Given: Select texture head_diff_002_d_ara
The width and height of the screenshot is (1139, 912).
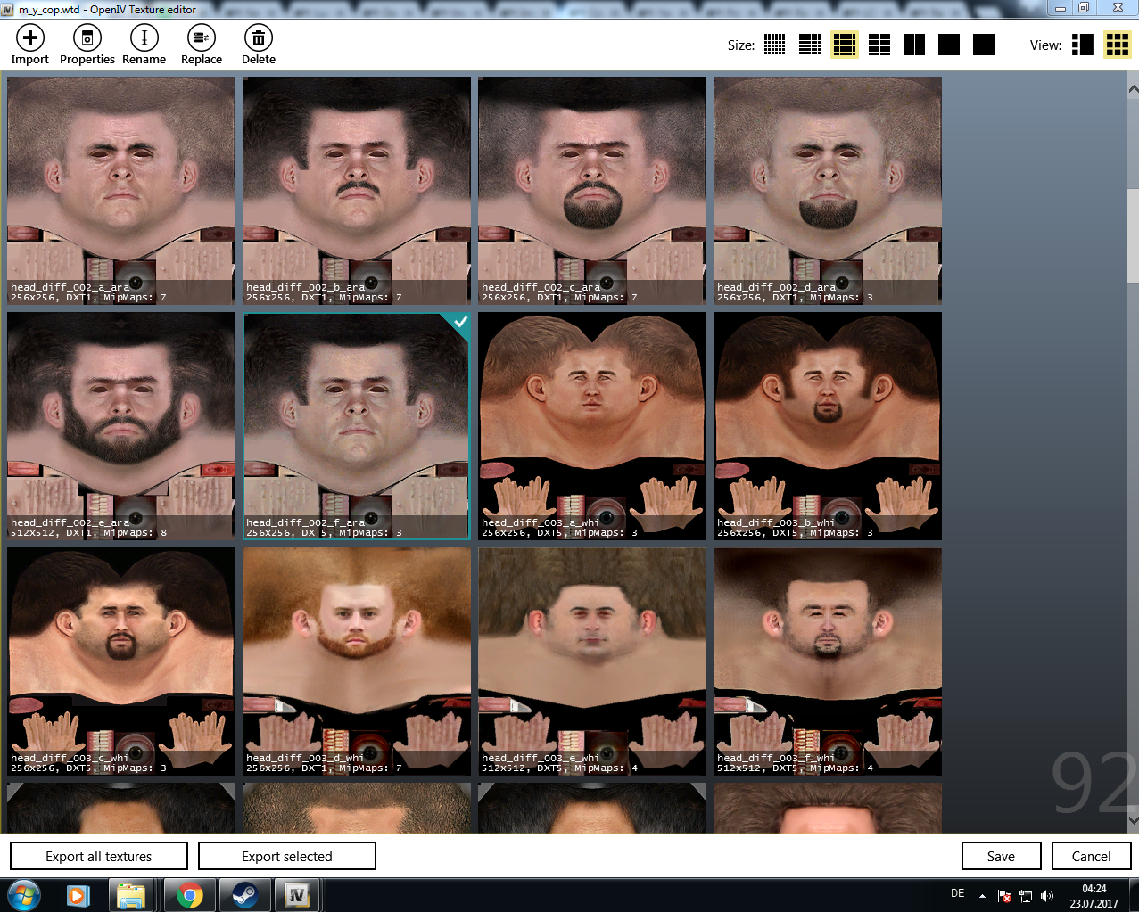Looking at the screenshot, I should (x=828, y=191).
